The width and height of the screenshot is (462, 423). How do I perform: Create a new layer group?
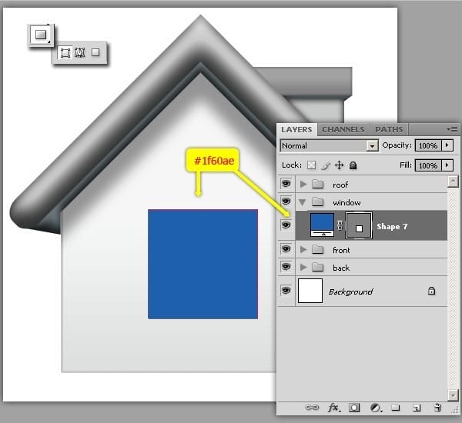point(396,407)
